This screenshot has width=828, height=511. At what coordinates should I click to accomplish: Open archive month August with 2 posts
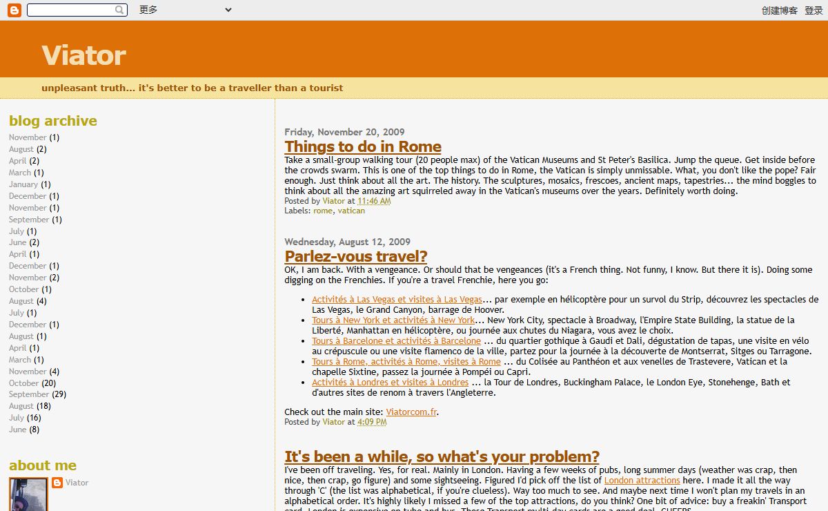pyautogui.click(x=21, y=149)
